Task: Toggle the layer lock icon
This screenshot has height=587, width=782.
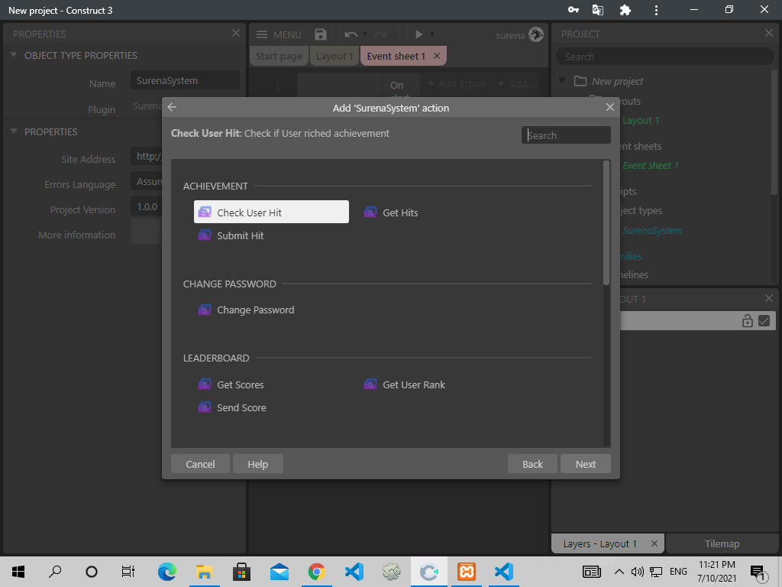Action: coord(747,320)
